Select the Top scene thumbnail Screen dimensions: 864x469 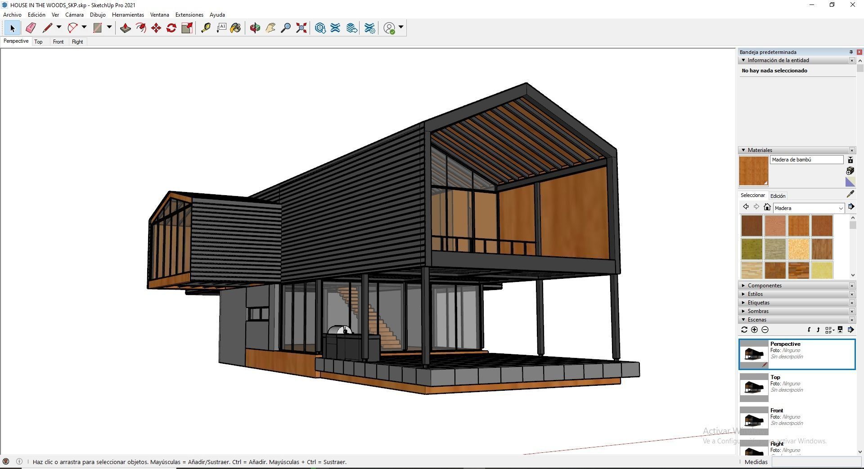[754, 387]
